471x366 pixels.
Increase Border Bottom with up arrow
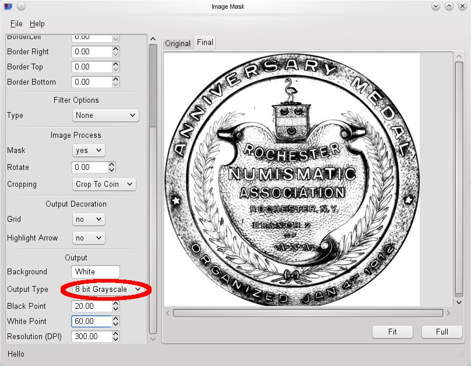(x=116, y=79)
